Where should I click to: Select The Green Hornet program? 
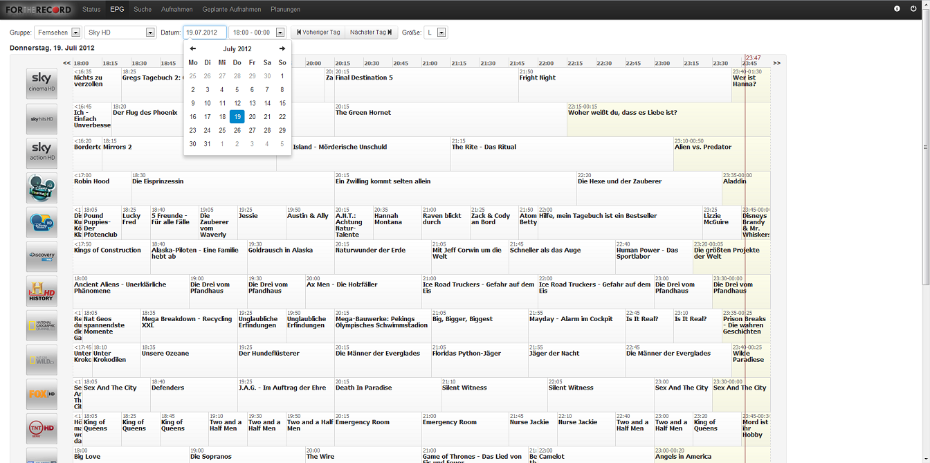[450, 119]
